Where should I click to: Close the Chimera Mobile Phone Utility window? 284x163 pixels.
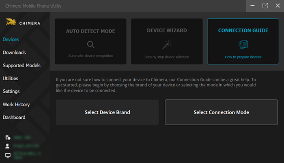278,6
